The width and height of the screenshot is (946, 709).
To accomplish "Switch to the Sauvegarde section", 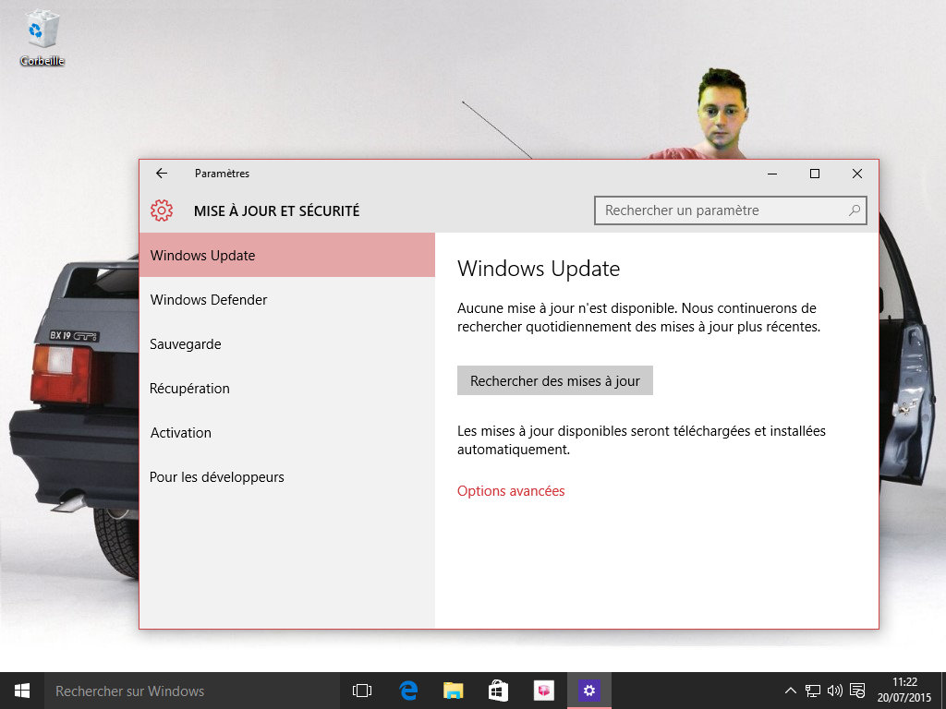I will (x=186, y=344).
